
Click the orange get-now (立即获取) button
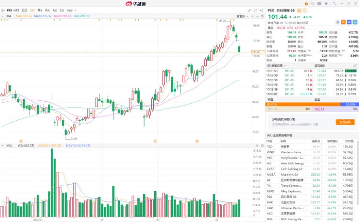coord(345,122)
